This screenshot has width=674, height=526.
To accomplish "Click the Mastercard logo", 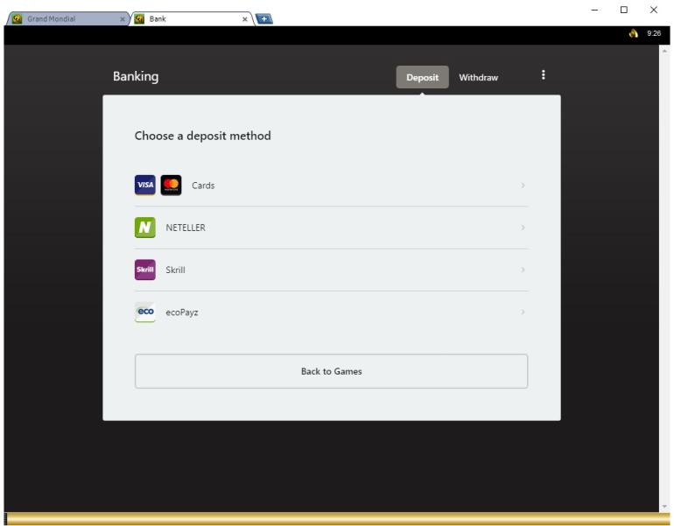I will click(x=172, y=186).
